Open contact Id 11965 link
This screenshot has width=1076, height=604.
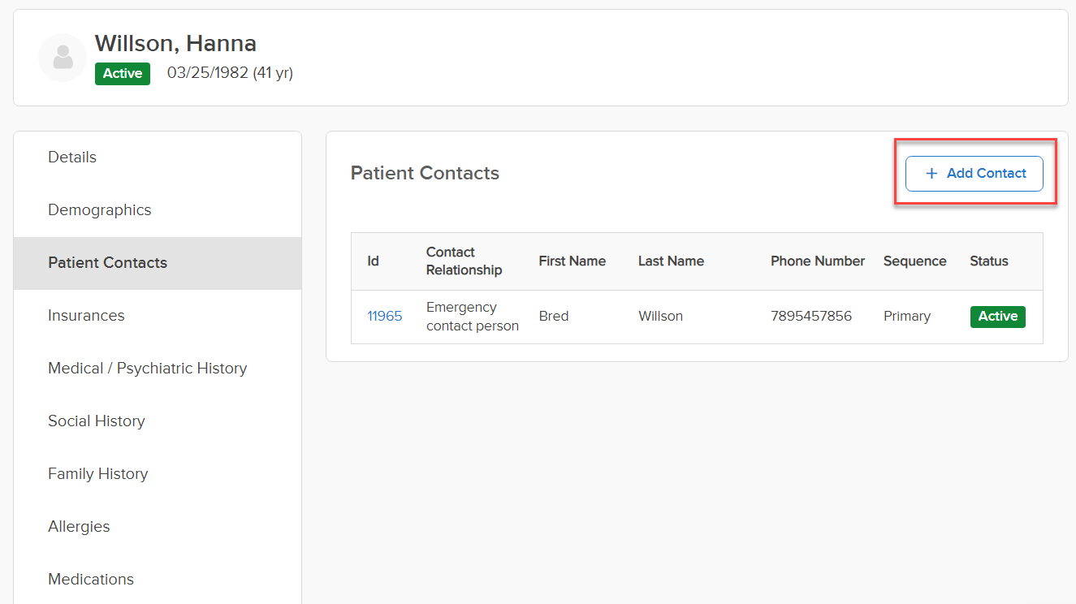pyautogui.click(x=385, y=316)
